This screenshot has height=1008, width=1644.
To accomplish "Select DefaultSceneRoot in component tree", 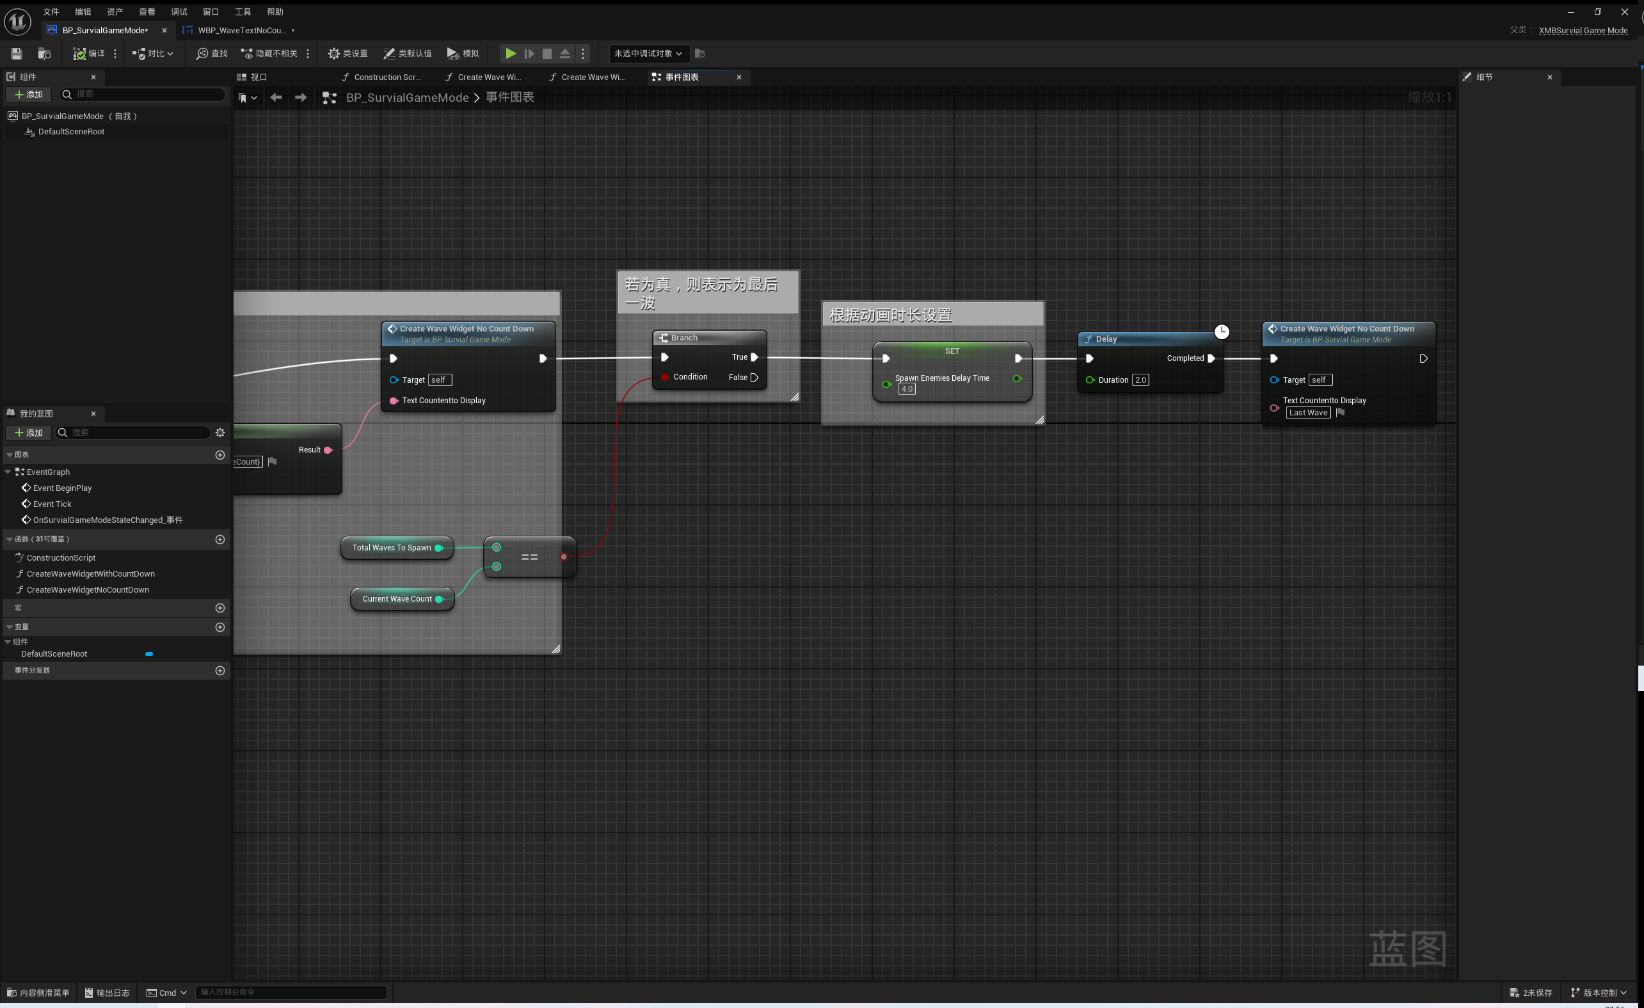I will tap(72, 131).
